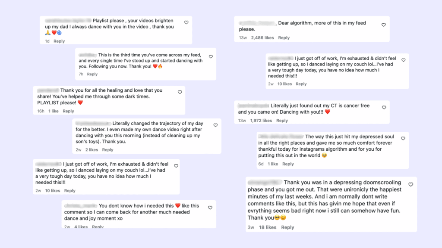Viewport: 442px width, 248px height.
Task: Heart the 'Dear algorithm' comment
Action: [x=384, y=25]
